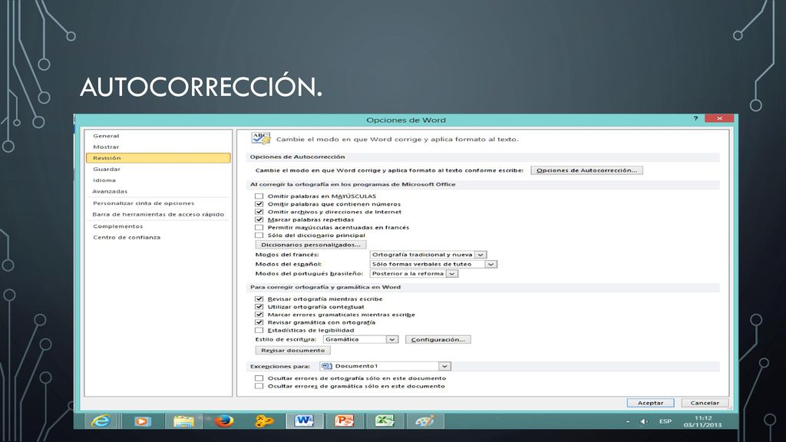Launch the media player taskbar icon

[x=142, y=421]
